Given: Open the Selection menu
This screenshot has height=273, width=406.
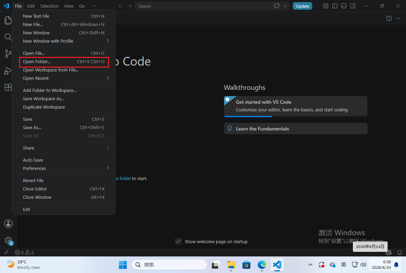Looking at the screenshot, I should click(49, 6).
